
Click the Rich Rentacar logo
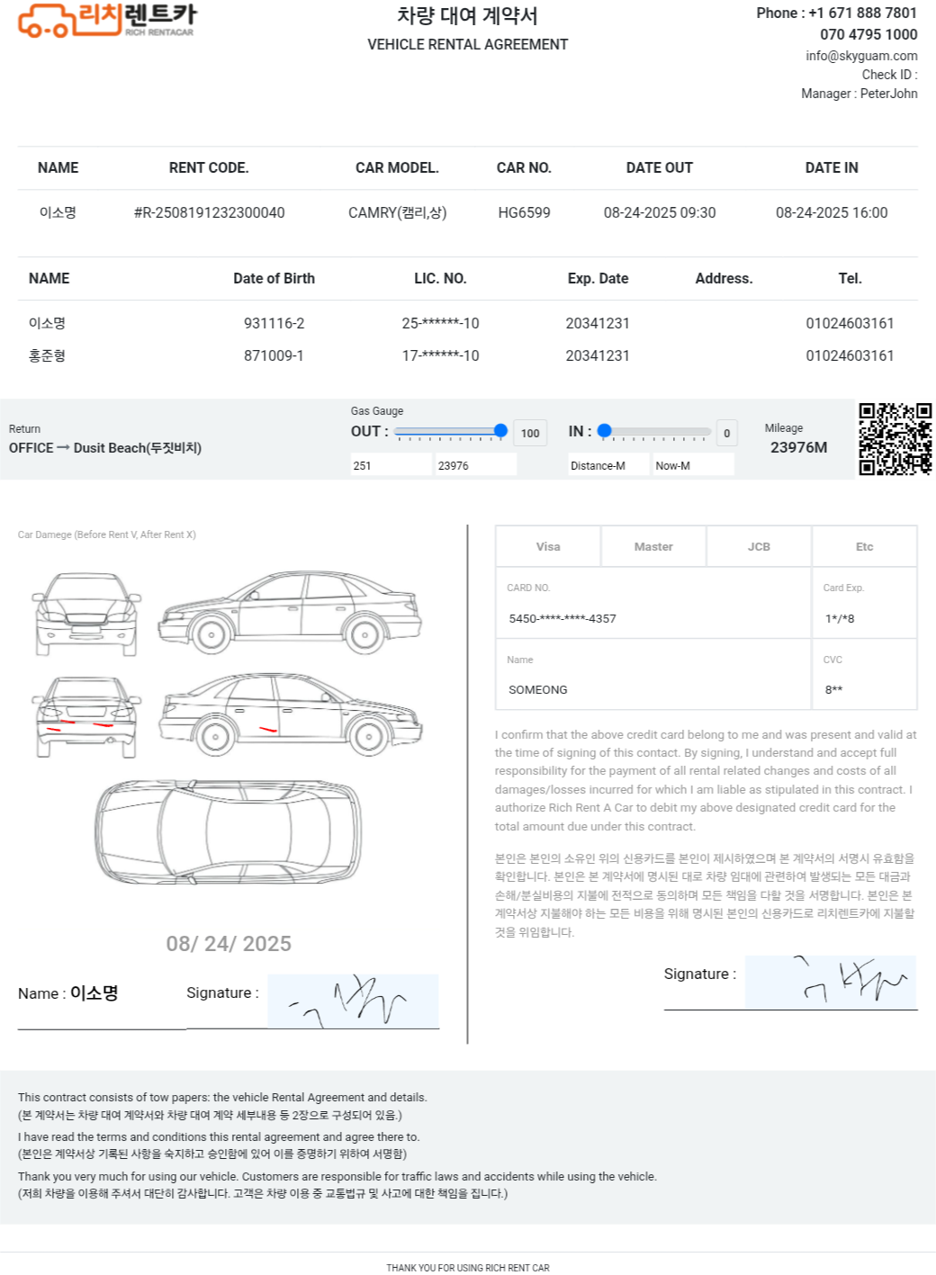pyautogui.click(x=106, y=20)
